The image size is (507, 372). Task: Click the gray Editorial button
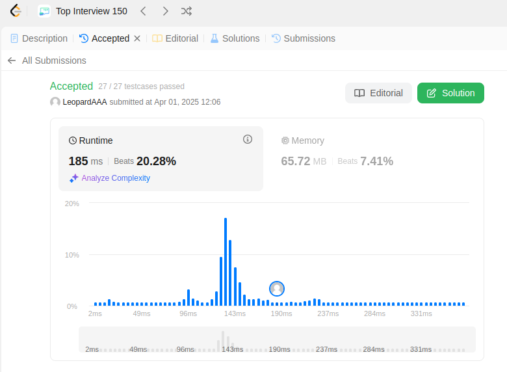click(378, 93)
